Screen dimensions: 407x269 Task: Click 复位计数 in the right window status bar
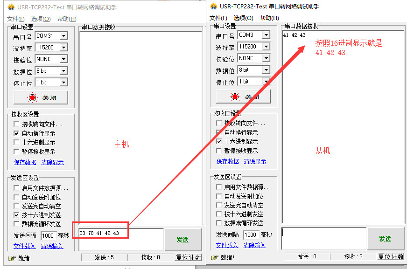[x=391, y=256]
